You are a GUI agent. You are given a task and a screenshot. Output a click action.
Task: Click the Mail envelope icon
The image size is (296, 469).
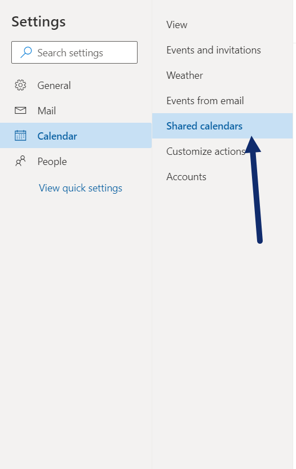[20, 111]
